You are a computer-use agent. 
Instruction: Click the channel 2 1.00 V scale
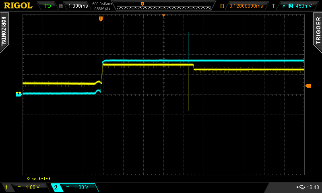[81, 187]
